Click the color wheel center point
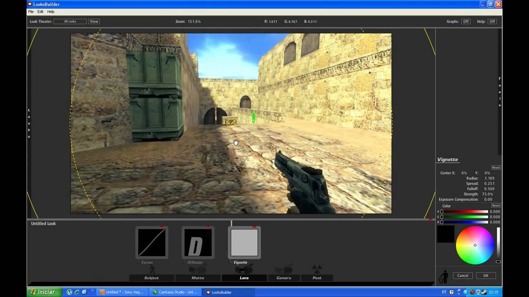Viewport: 529px width, 297px height. pyautogui.click(x=475, y=245)
